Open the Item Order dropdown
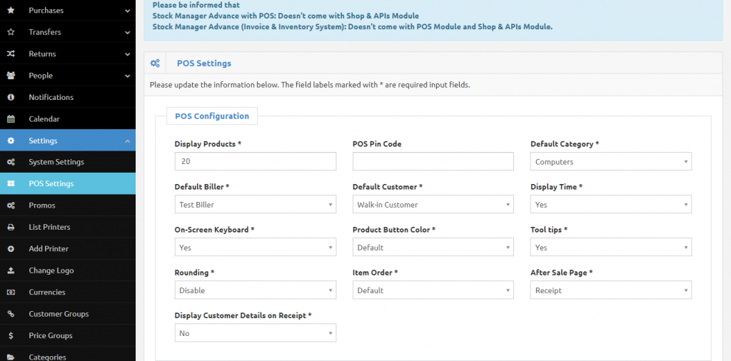The height and width of the screenshot is (361, 731). pyautogui.click(x=433, y=290)
